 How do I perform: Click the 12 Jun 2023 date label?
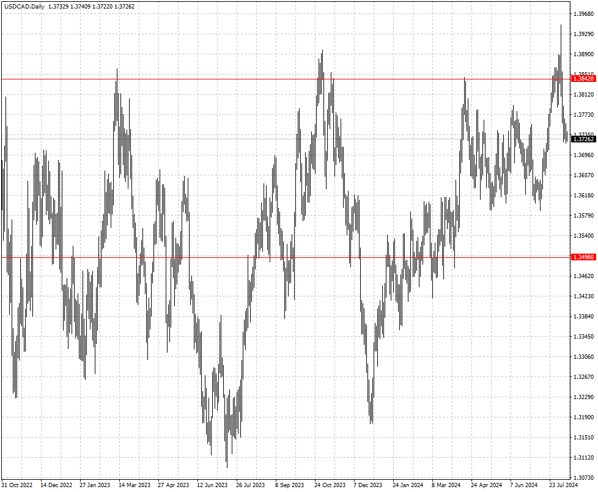[x=212, y=485]
